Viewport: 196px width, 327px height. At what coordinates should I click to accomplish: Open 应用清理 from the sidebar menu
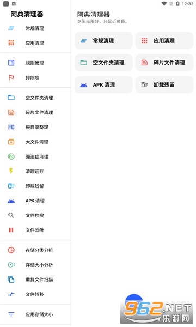(35, 43)
